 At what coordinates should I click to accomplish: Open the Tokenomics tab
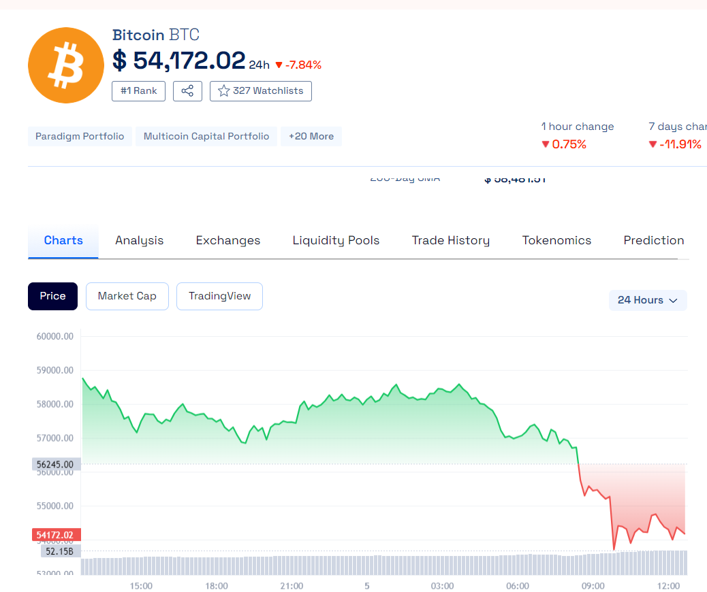(556, 240)
